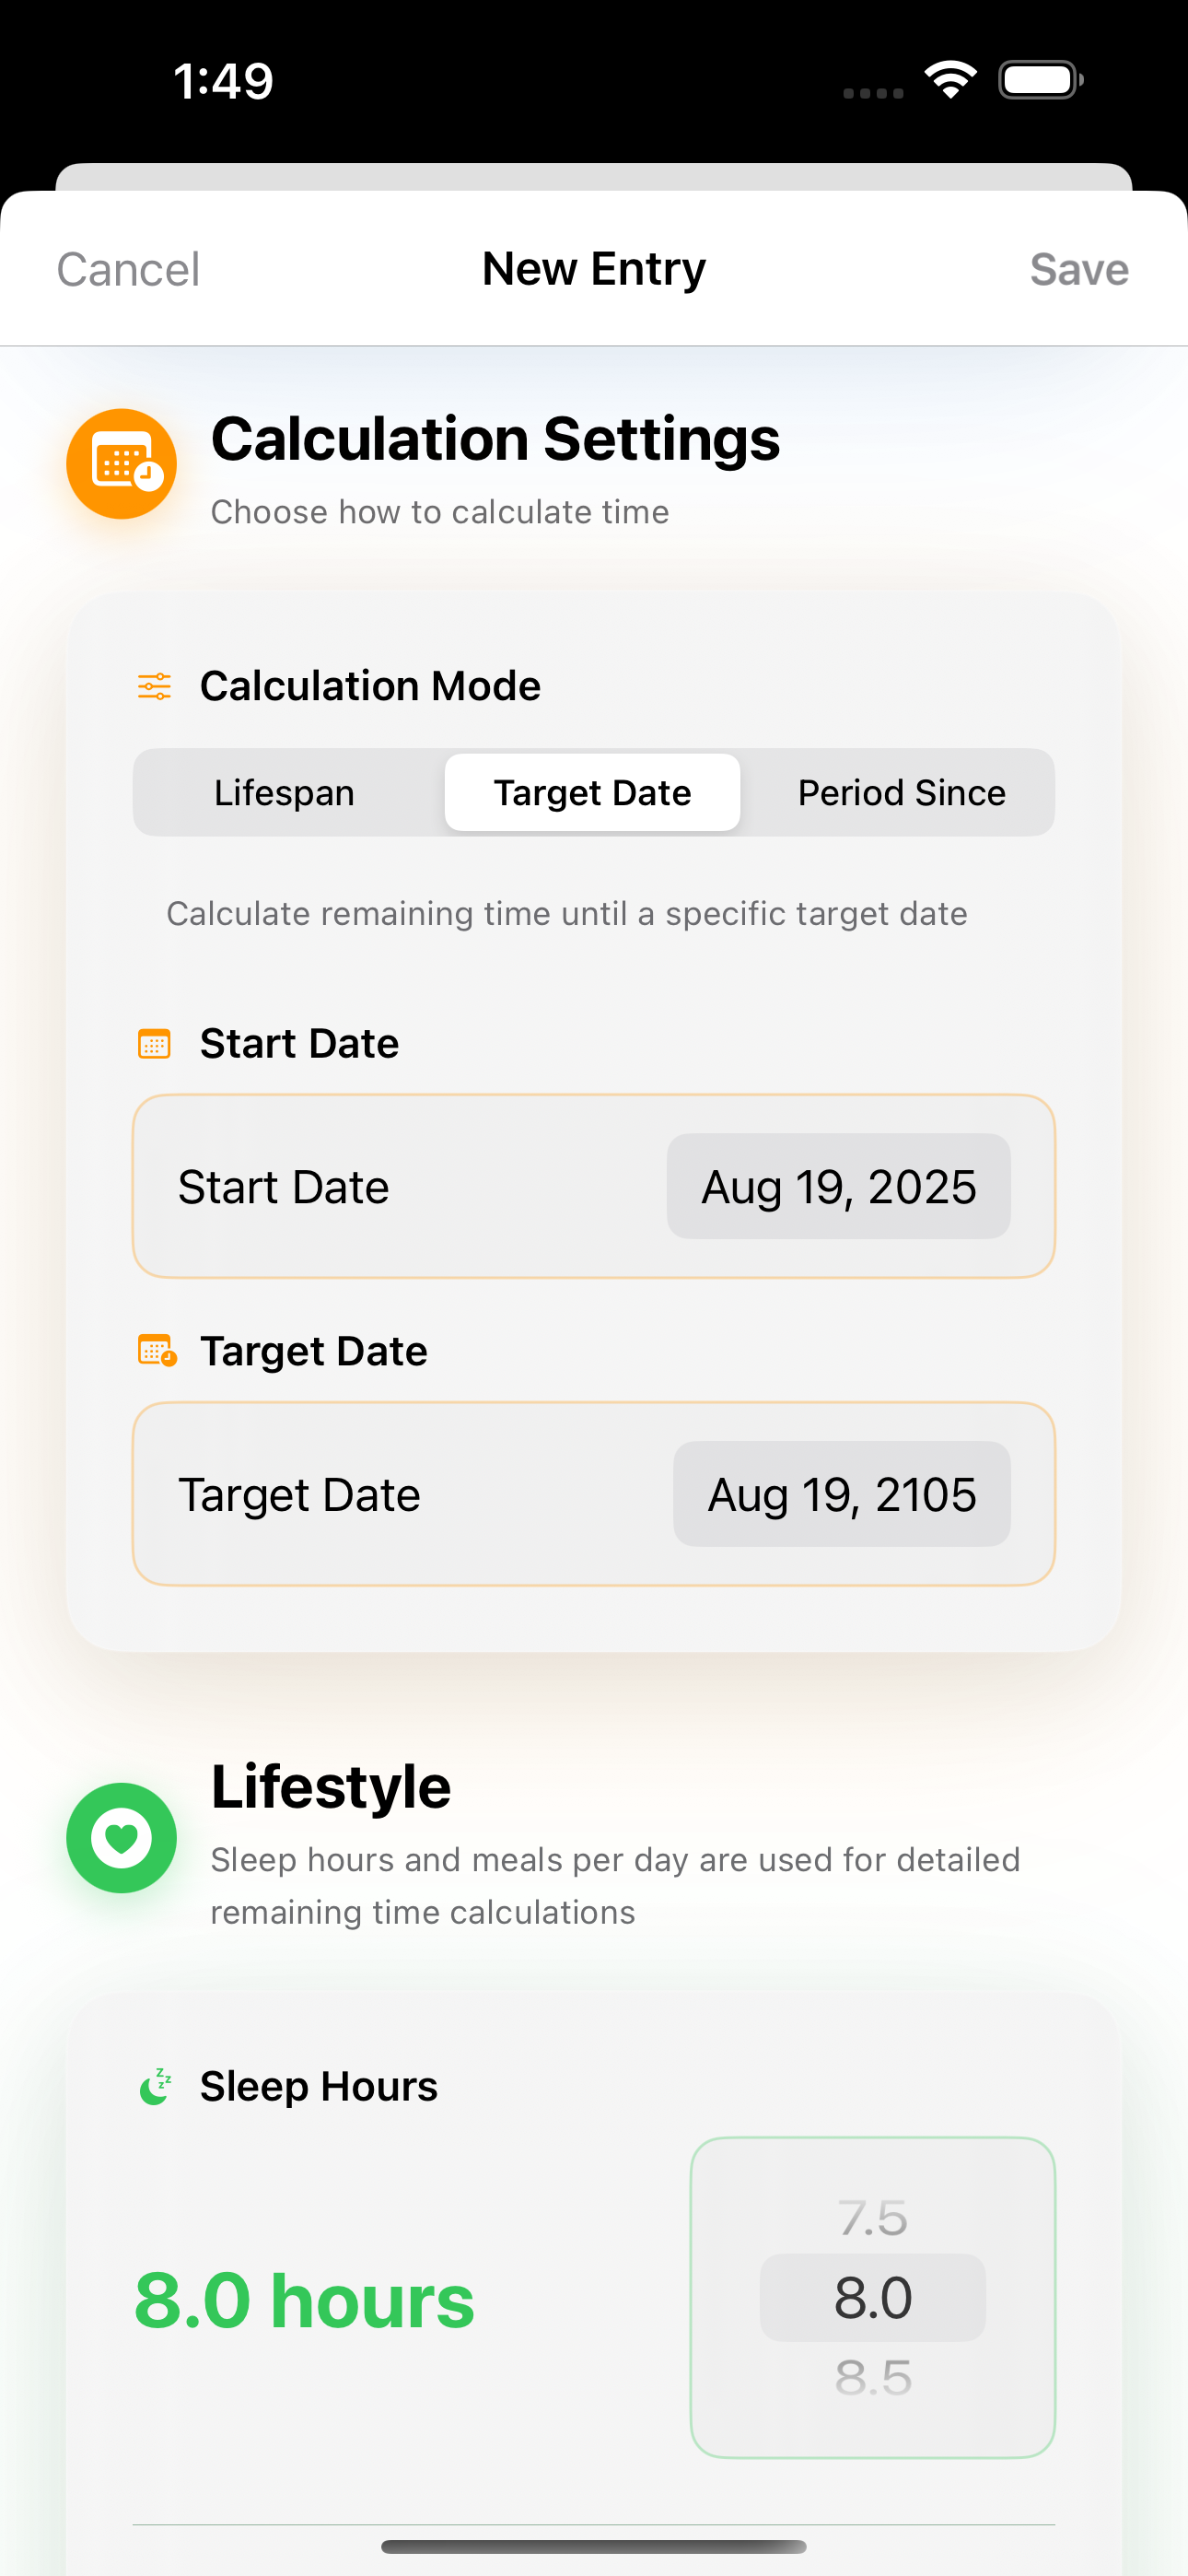The height and width of the screenshot is (2576, 1188).
Task: Cancel the new entry
Action: (x=128, y=270)
